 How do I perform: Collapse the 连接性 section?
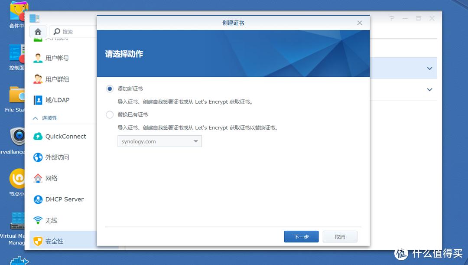[x=35, y=118]
